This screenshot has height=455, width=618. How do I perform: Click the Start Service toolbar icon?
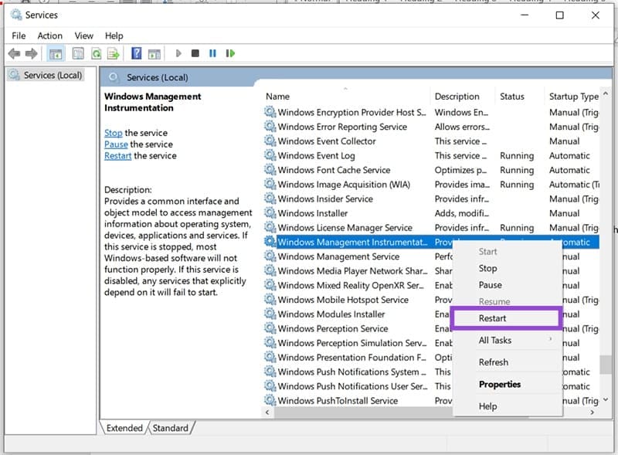tap(178, 53)
